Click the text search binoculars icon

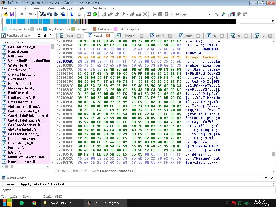point(50,14)
